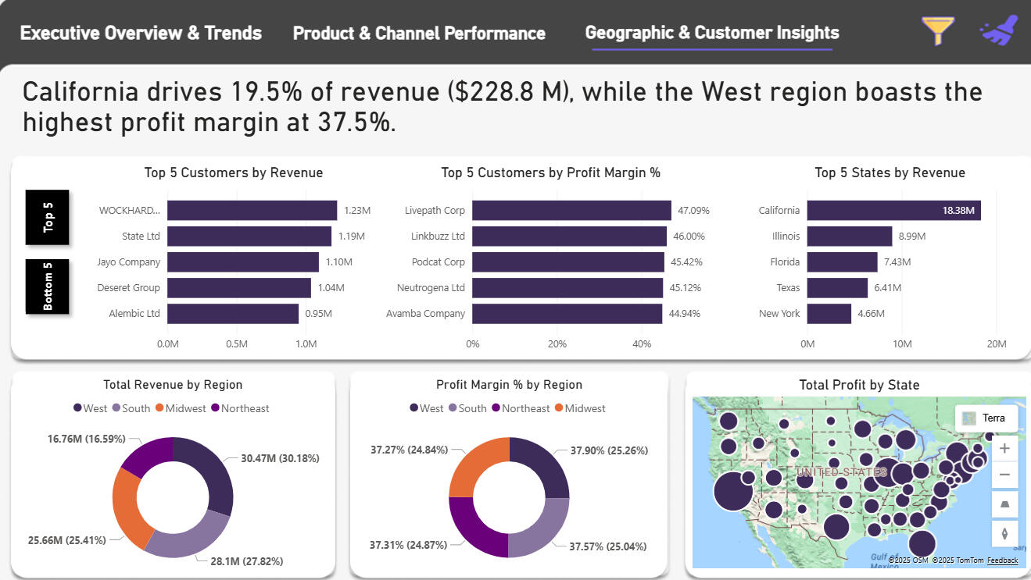Zoom in on the profit map
Screen dimensions: 1031x580
[1004, 449]
